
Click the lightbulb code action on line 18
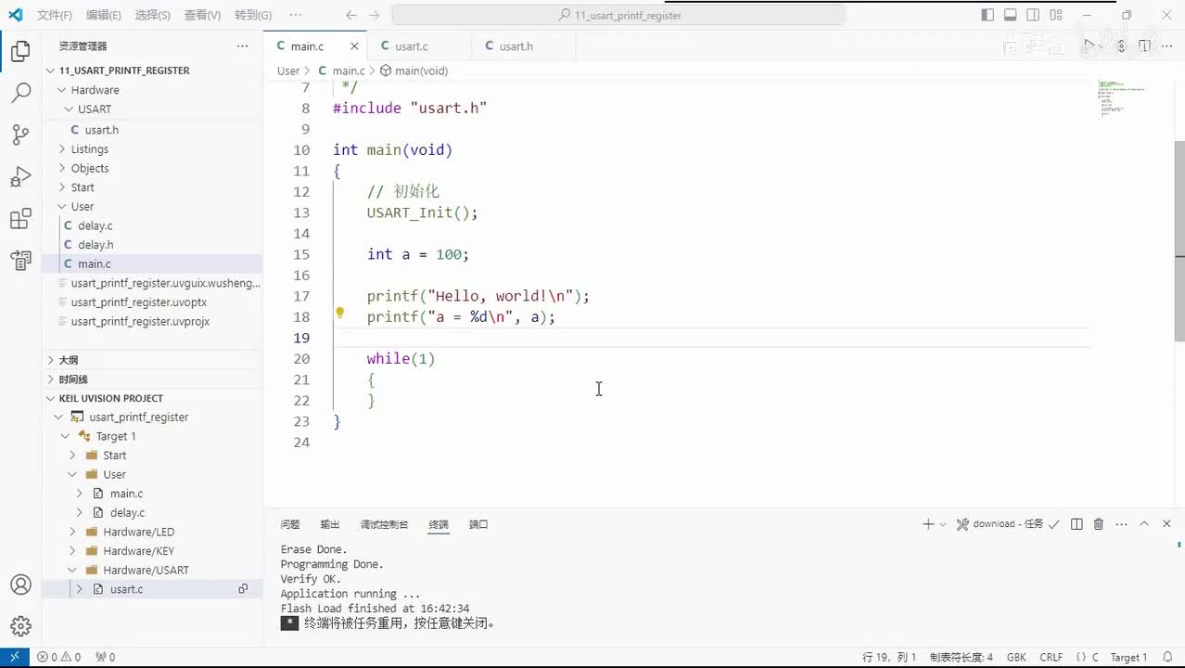pyautogui.click(x=339, y=314)
